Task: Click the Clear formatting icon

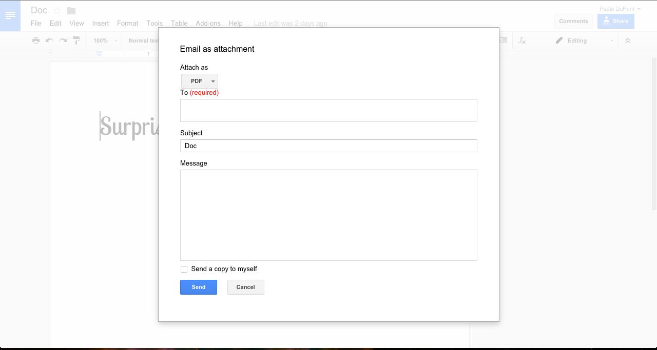Action: coord(521,40)
